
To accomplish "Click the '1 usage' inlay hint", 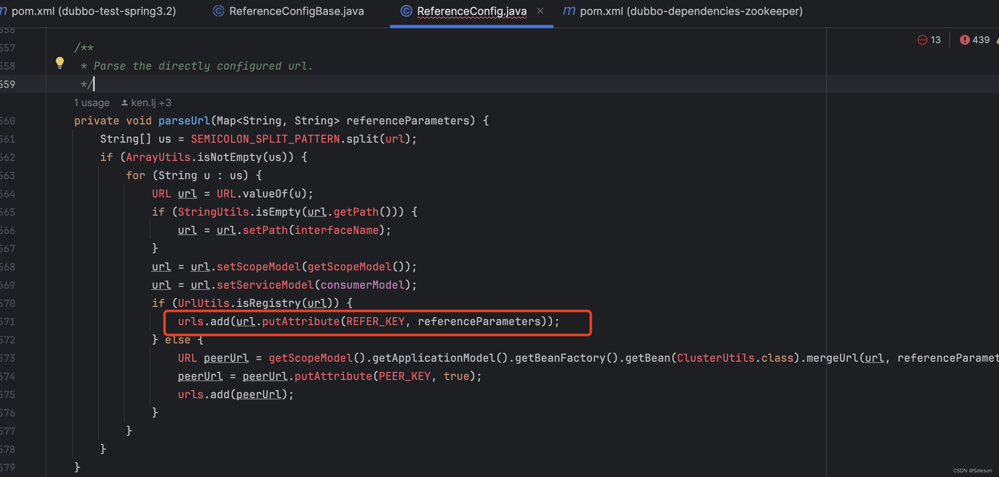I will (92, 103).
